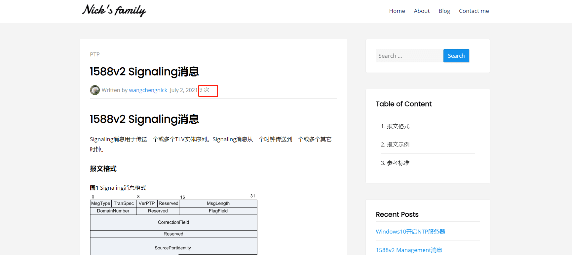Open the Blog menu link
Viewport: 572px width, 255px height.
[x=444, y=11]
